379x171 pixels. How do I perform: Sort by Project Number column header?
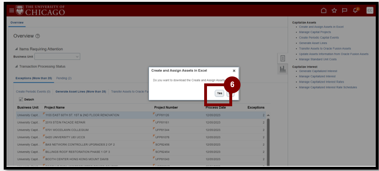coord(166,108)
